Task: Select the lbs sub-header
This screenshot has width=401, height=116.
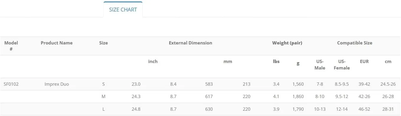Action: [276, 61]
